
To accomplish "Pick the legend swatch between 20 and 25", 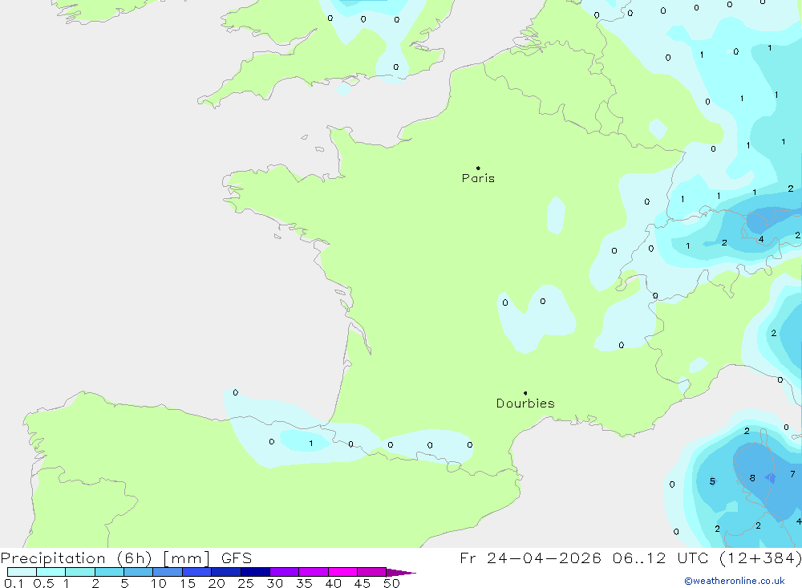I will pyautogui.click(x=226, y=572).
